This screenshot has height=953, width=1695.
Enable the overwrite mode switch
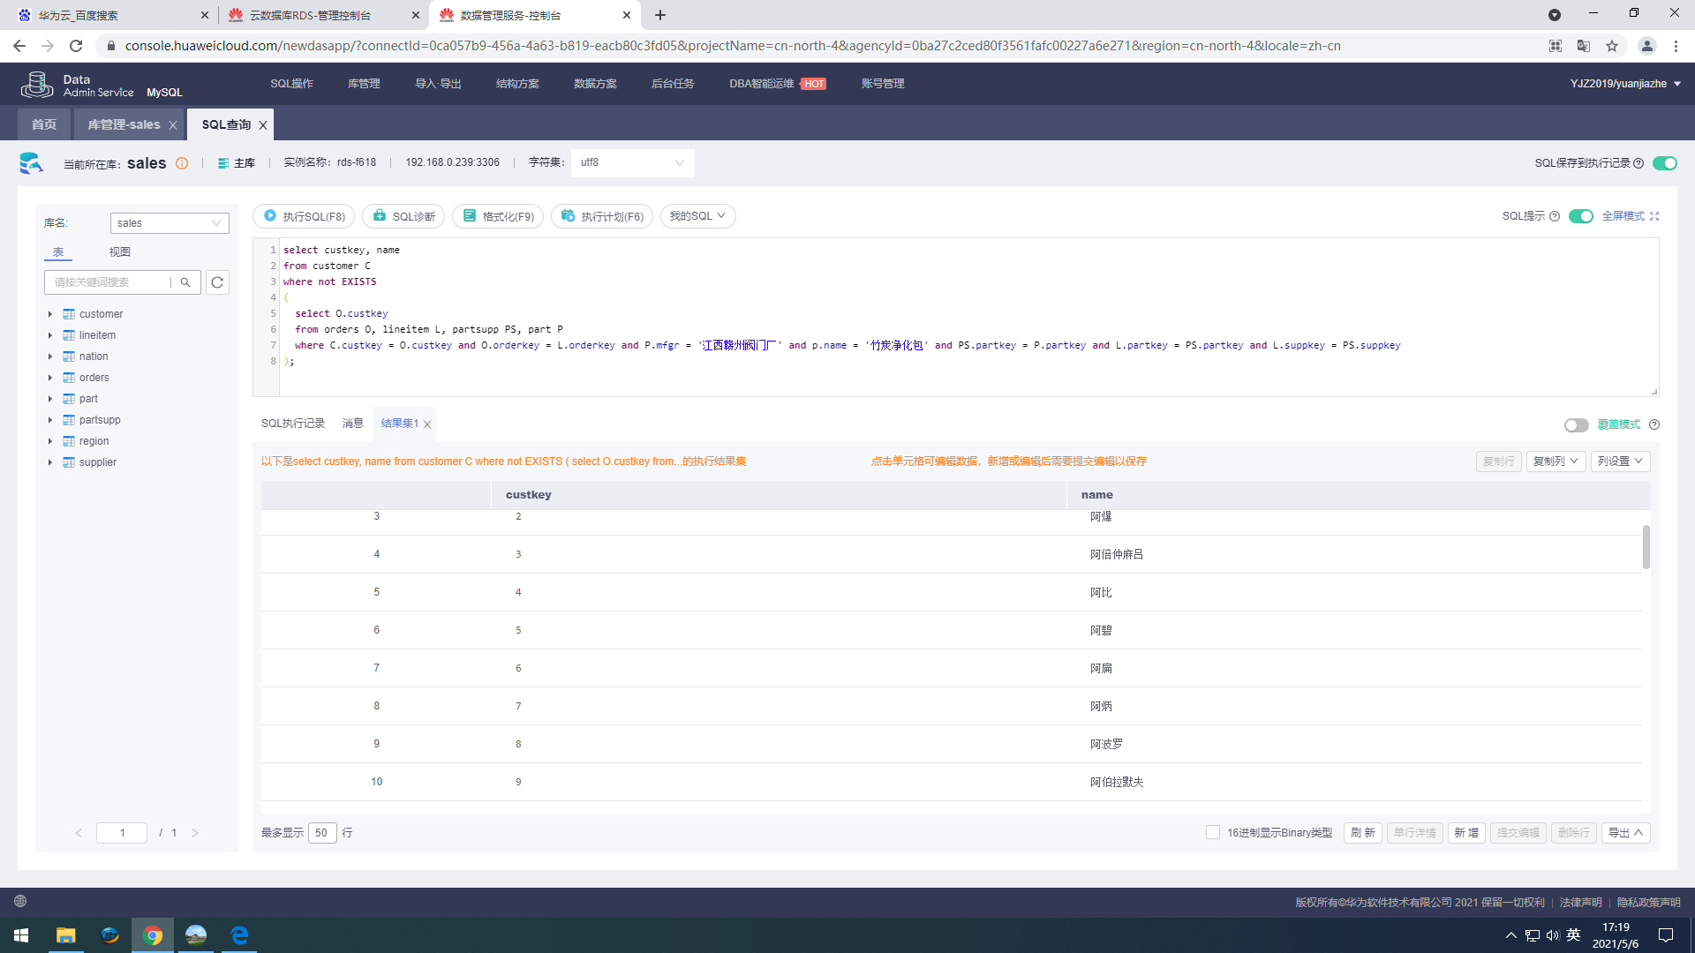tap(1576, 425)
